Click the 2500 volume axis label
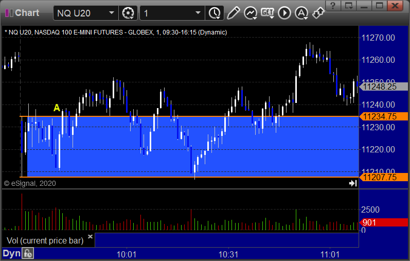 tap(370, 210)
